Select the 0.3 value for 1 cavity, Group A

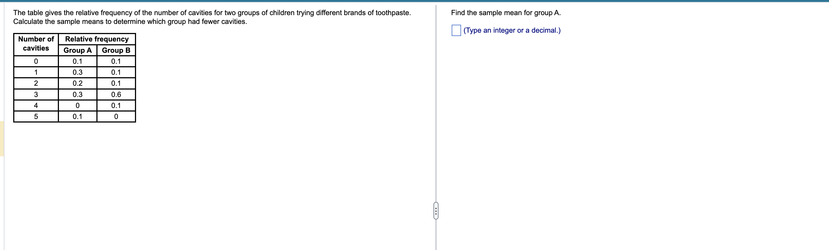tap(78, 72)
